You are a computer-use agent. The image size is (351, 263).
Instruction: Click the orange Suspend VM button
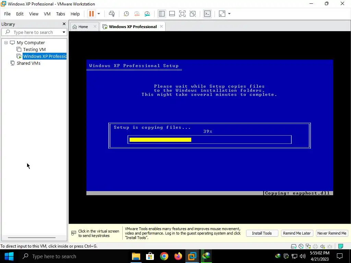pyautogui.click(x=91, y=14)
